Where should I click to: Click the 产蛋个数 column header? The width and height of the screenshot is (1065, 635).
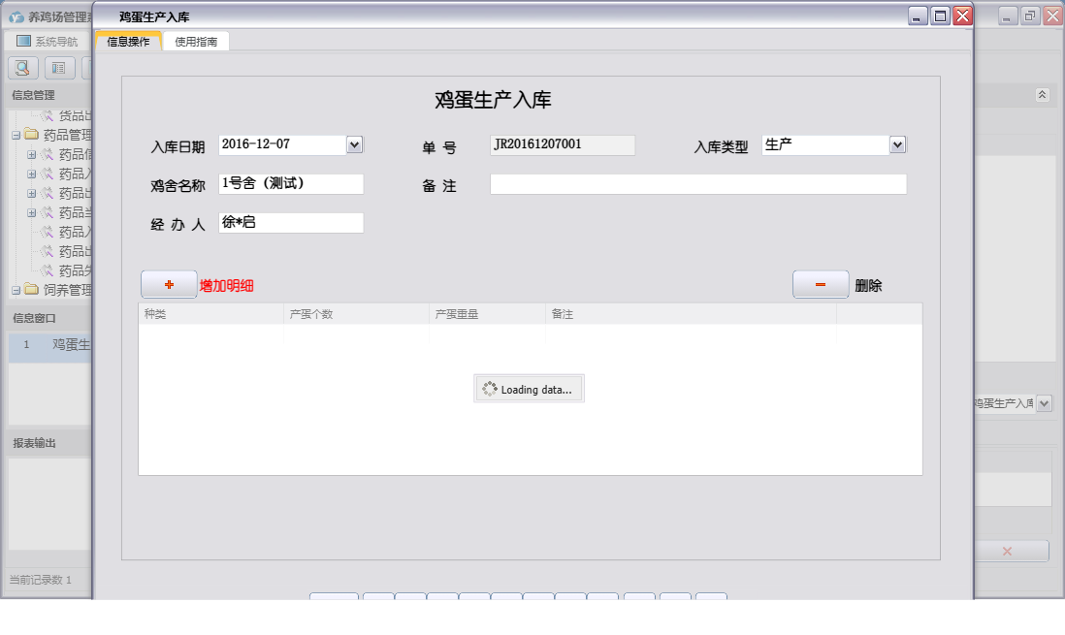coord(356,314)
